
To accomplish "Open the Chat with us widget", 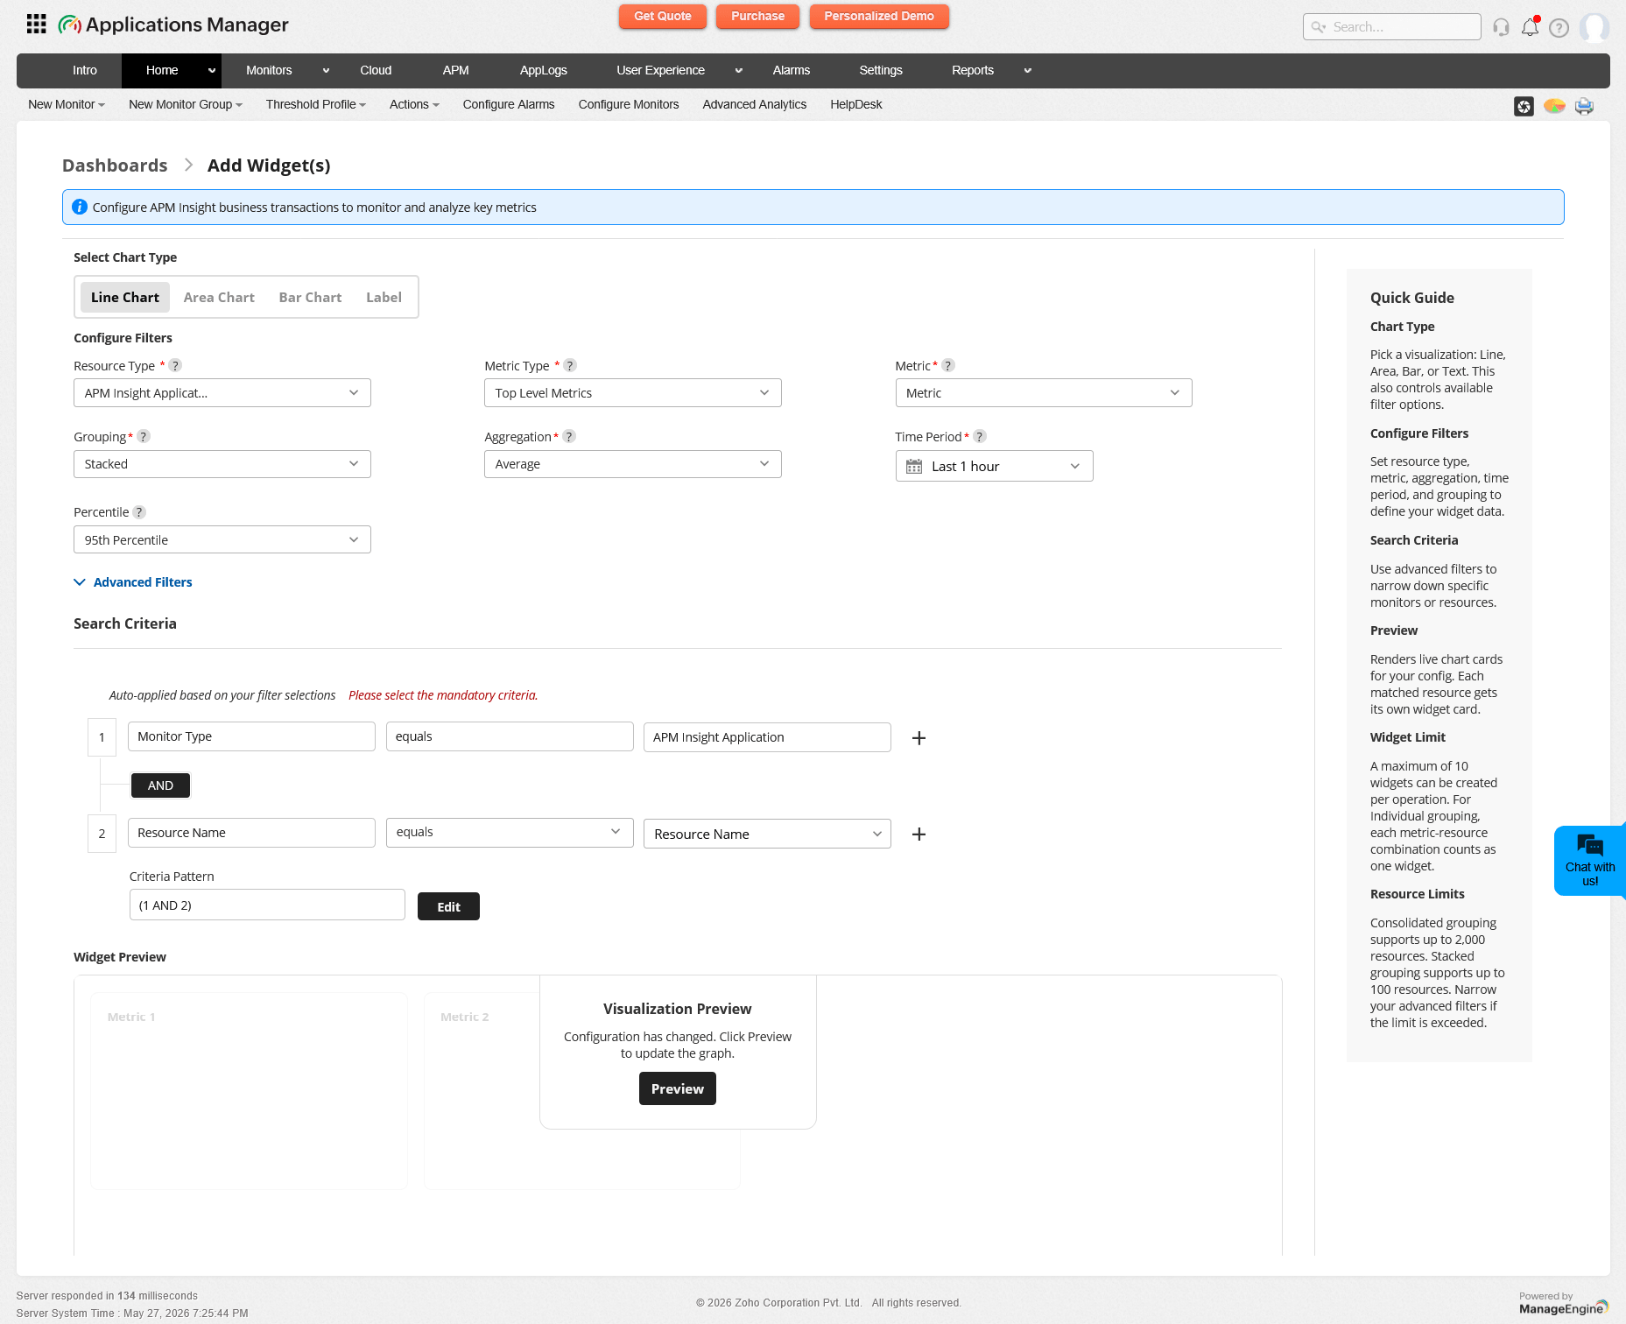I will click(1589, 860).
